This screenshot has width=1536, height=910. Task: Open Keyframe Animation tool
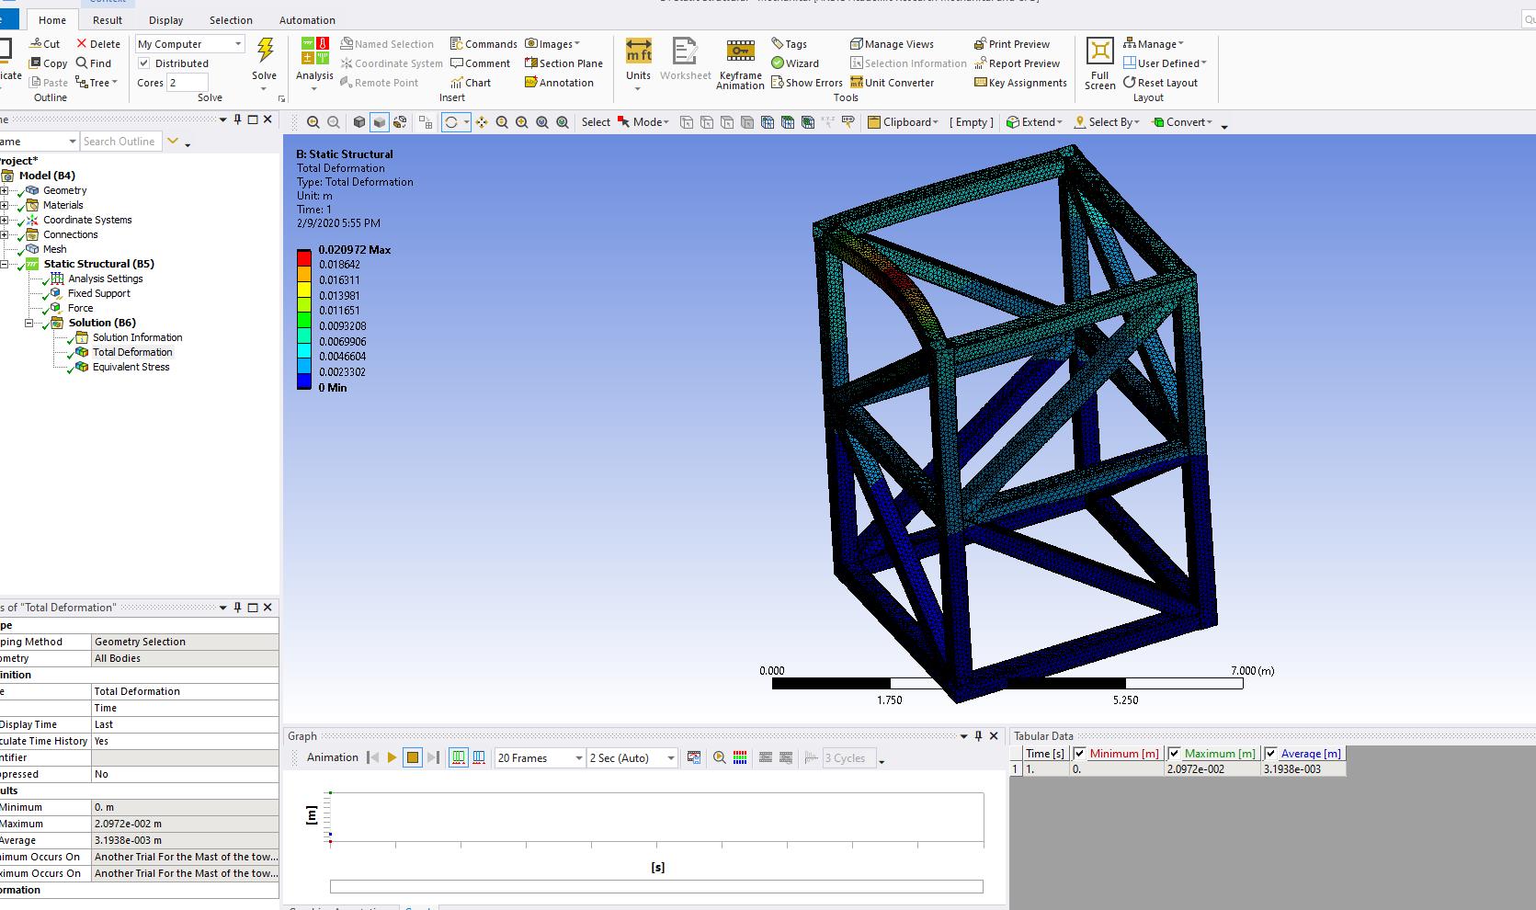740,63
